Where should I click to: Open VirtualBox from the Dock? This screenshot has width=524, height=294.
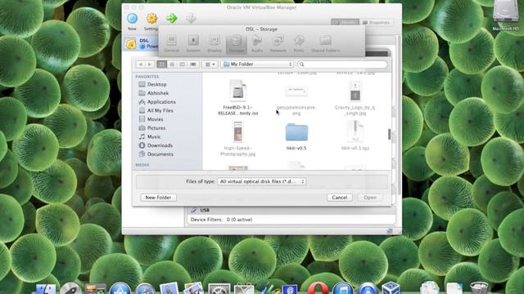[x=391, y=288]
